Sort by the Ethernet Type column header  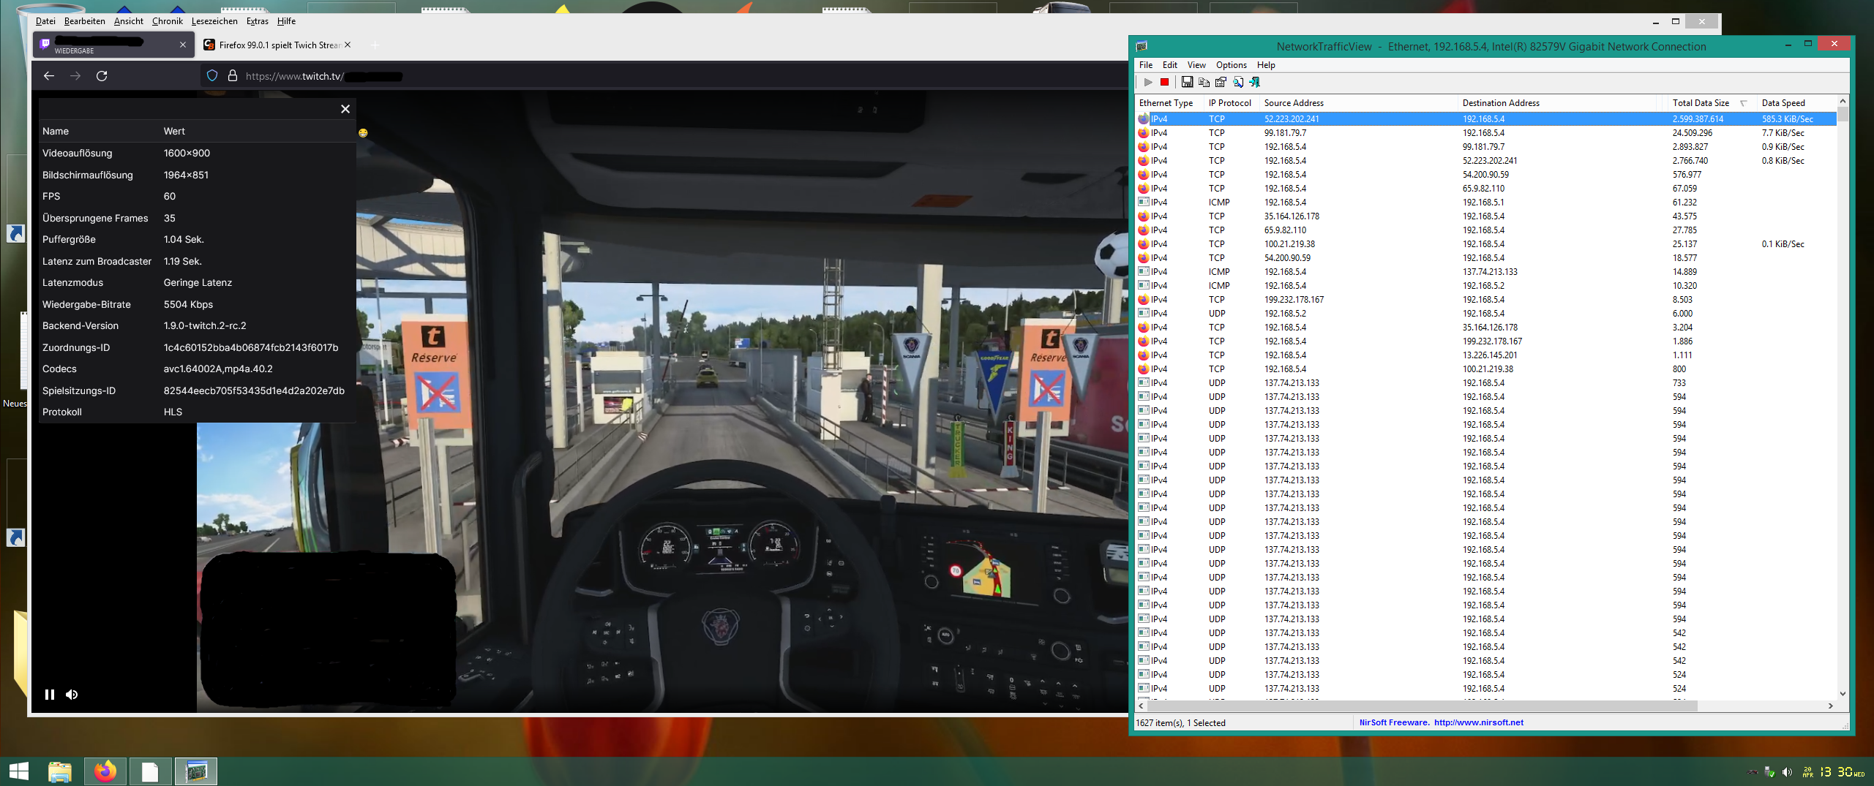click(1169, 103)
